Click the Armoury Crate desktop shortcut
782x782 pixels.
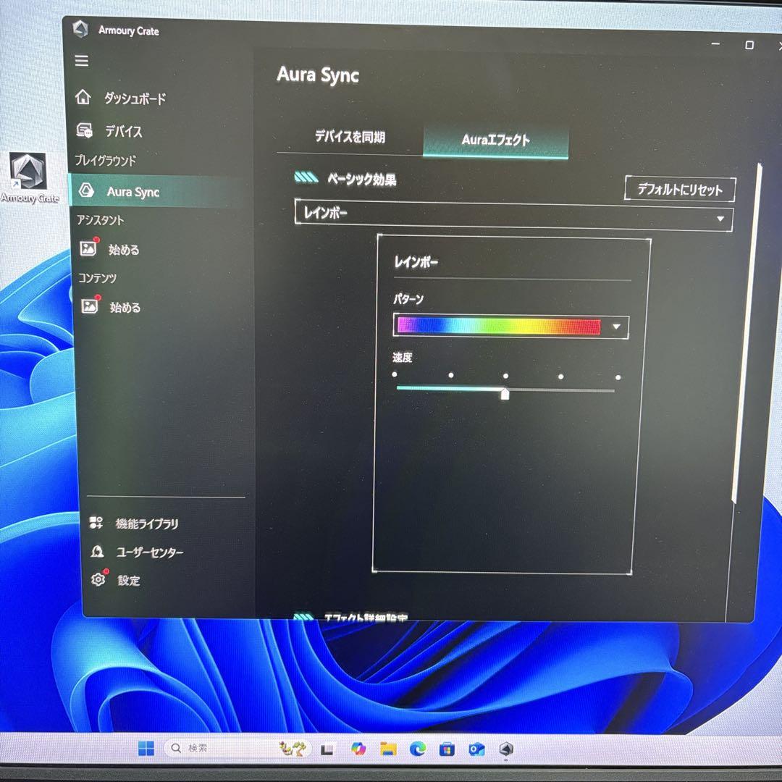tap(28, 177)
